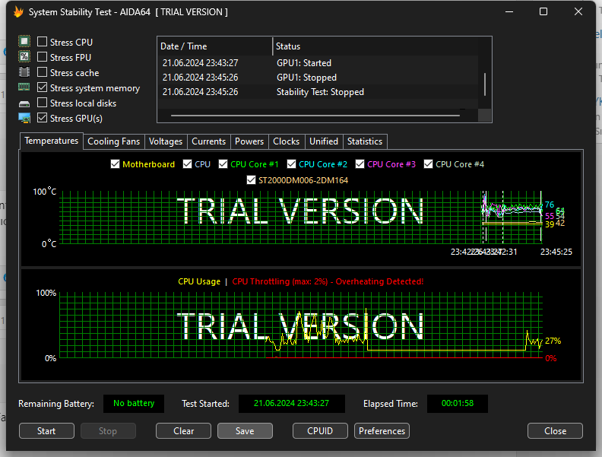The width and height of the screenshot is (602, 457).
Task: Click the CPU Usage graph label
Action: [199, 281]
